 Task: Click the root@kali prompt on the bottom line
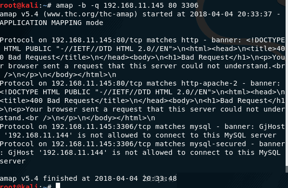19,186
